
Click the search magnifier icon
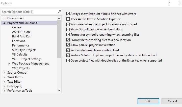(59, 12)
